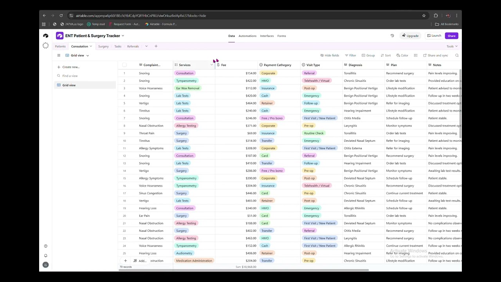The image size is (501, 282).
Task: Click browser back arrow
Action: pyautogui.click(x=44, y=16)
